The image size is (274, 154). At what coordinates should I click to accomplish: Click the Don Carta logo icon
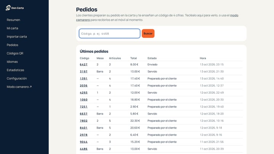click(8, 8)
